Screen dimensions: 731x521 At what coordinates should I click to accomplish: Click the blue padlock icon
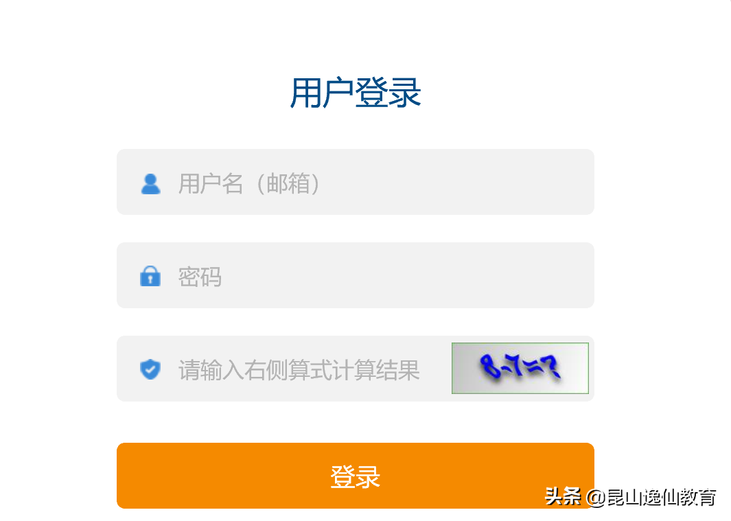coord(150,276)
